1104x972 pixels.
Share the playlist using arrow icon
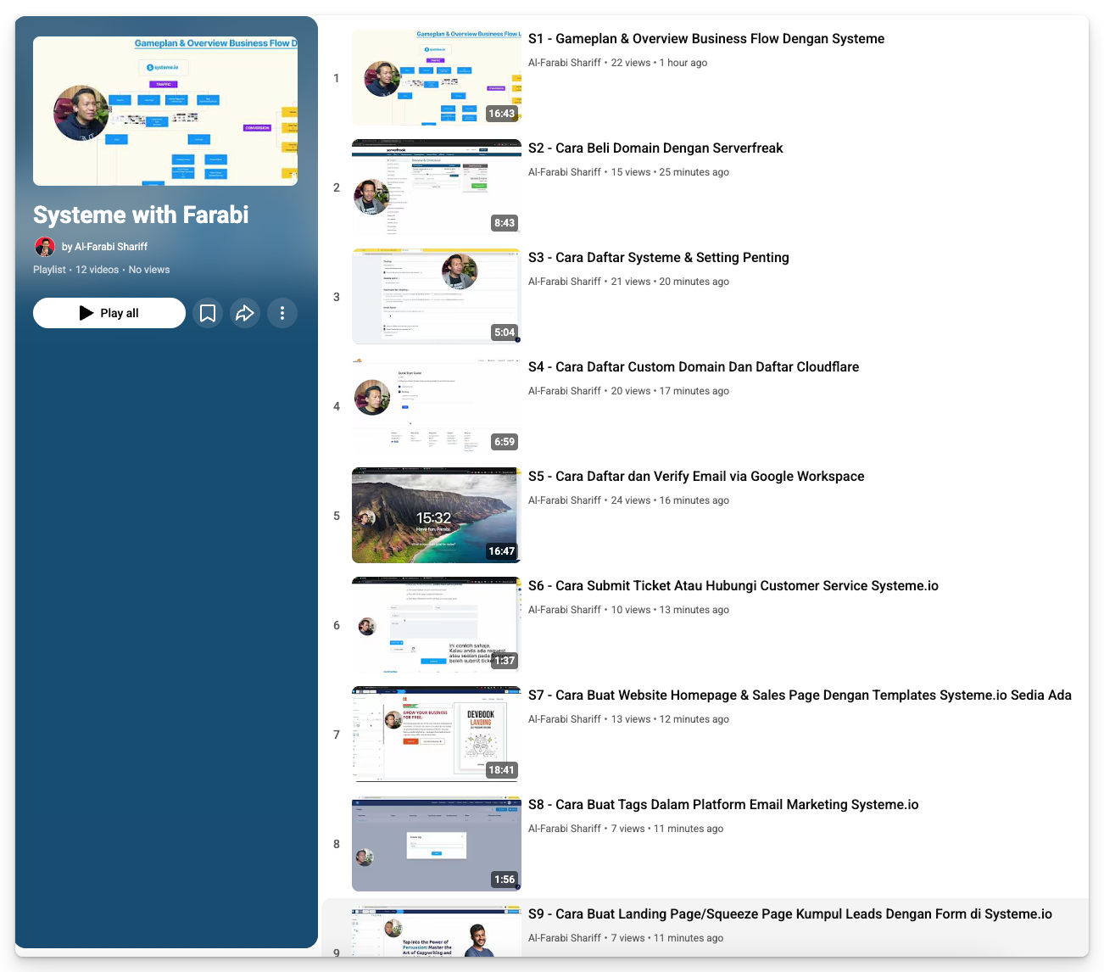(x=245, y=313)
